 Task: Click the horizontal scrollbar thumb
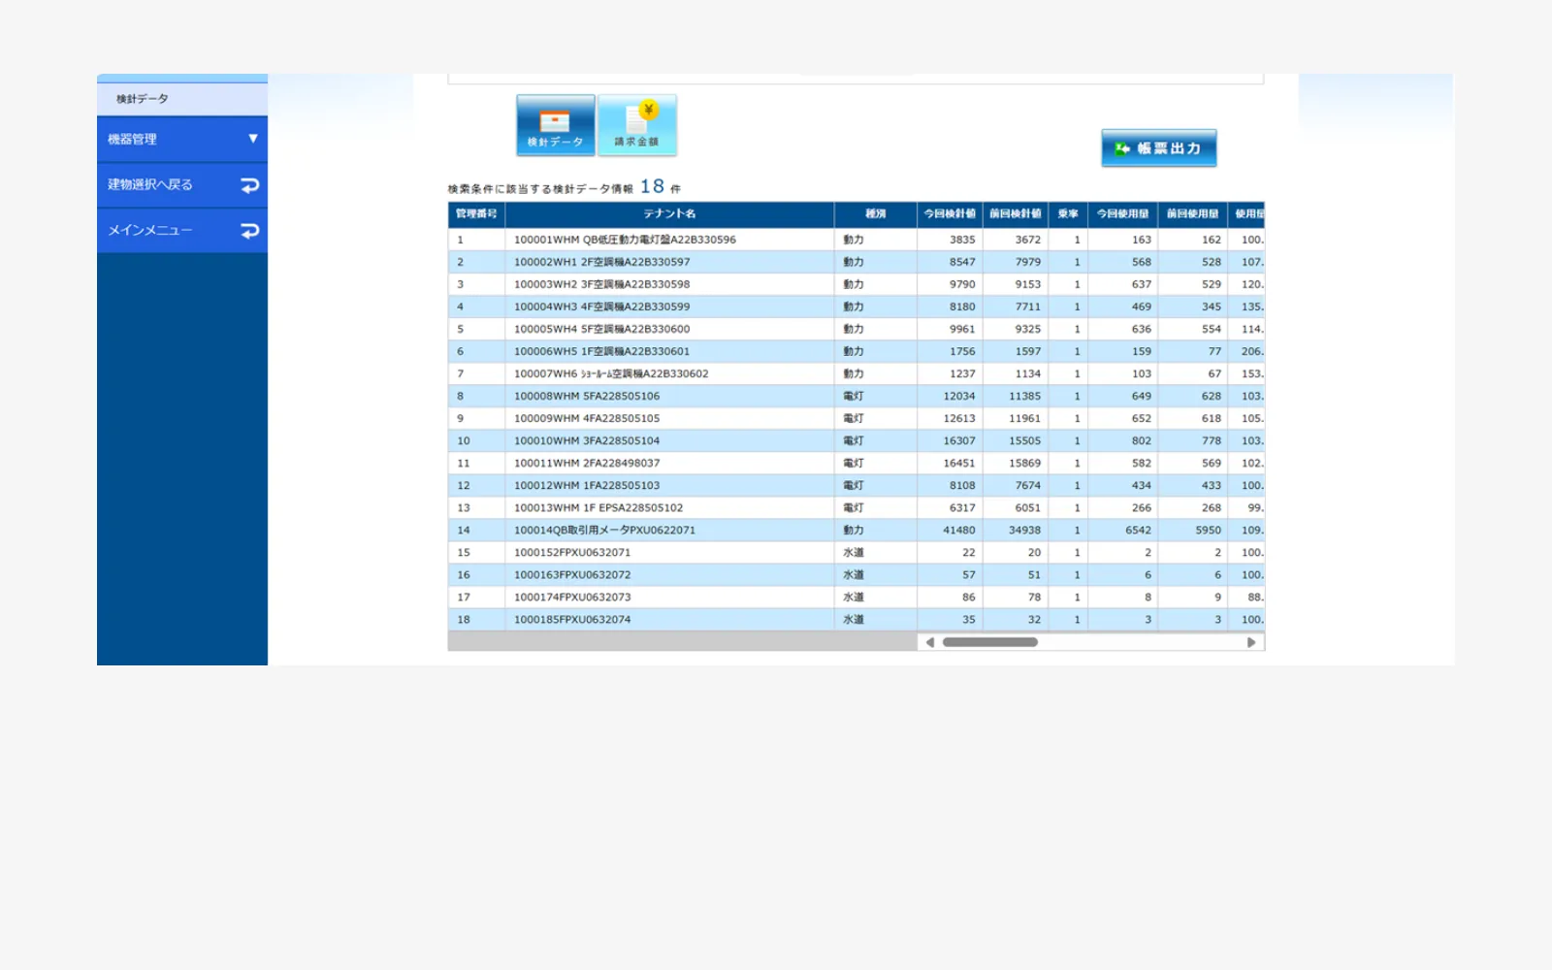989,642
